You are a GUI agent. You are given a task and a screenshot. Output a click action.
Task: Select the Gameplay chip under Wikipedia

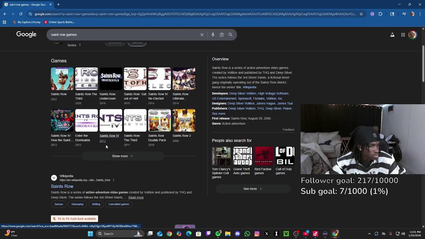[77, 204]
